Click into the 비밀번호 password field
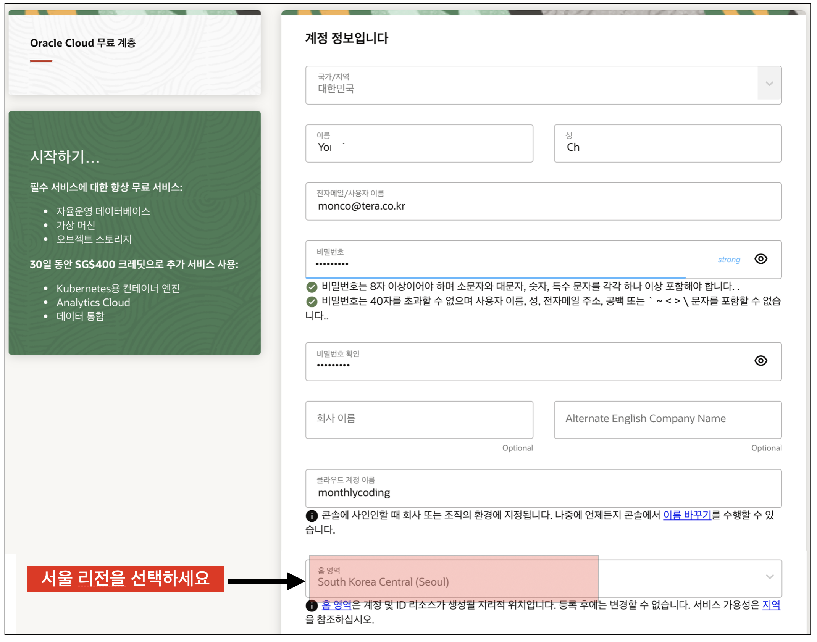The height and width of the screenshot is (642, 817). 543,260
